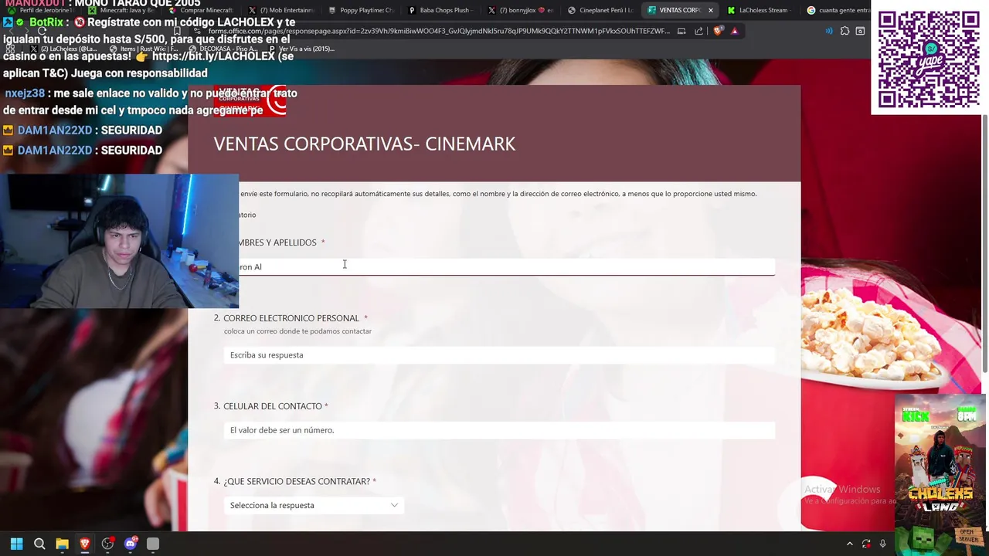Switch to the LaCholexs Stream tab
The image size is (989, 556).
[x=759, y=10]
